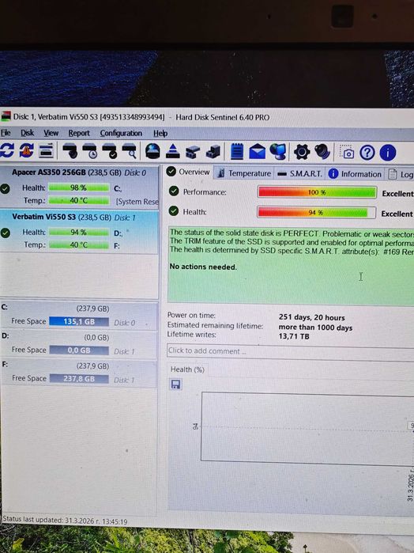The height and width of the screenshot is (553, 414).
Task: Click C: free space 135,1 GB bar
Action: [x=79, y=322]
